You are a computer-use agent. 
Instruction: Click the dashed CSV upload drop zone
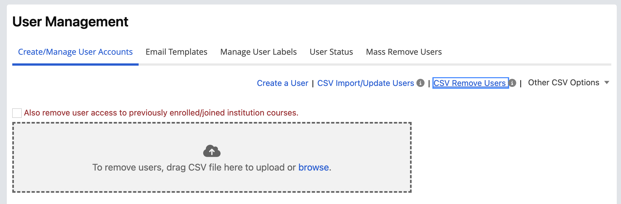pyautogui.click(x=212, y=157)
